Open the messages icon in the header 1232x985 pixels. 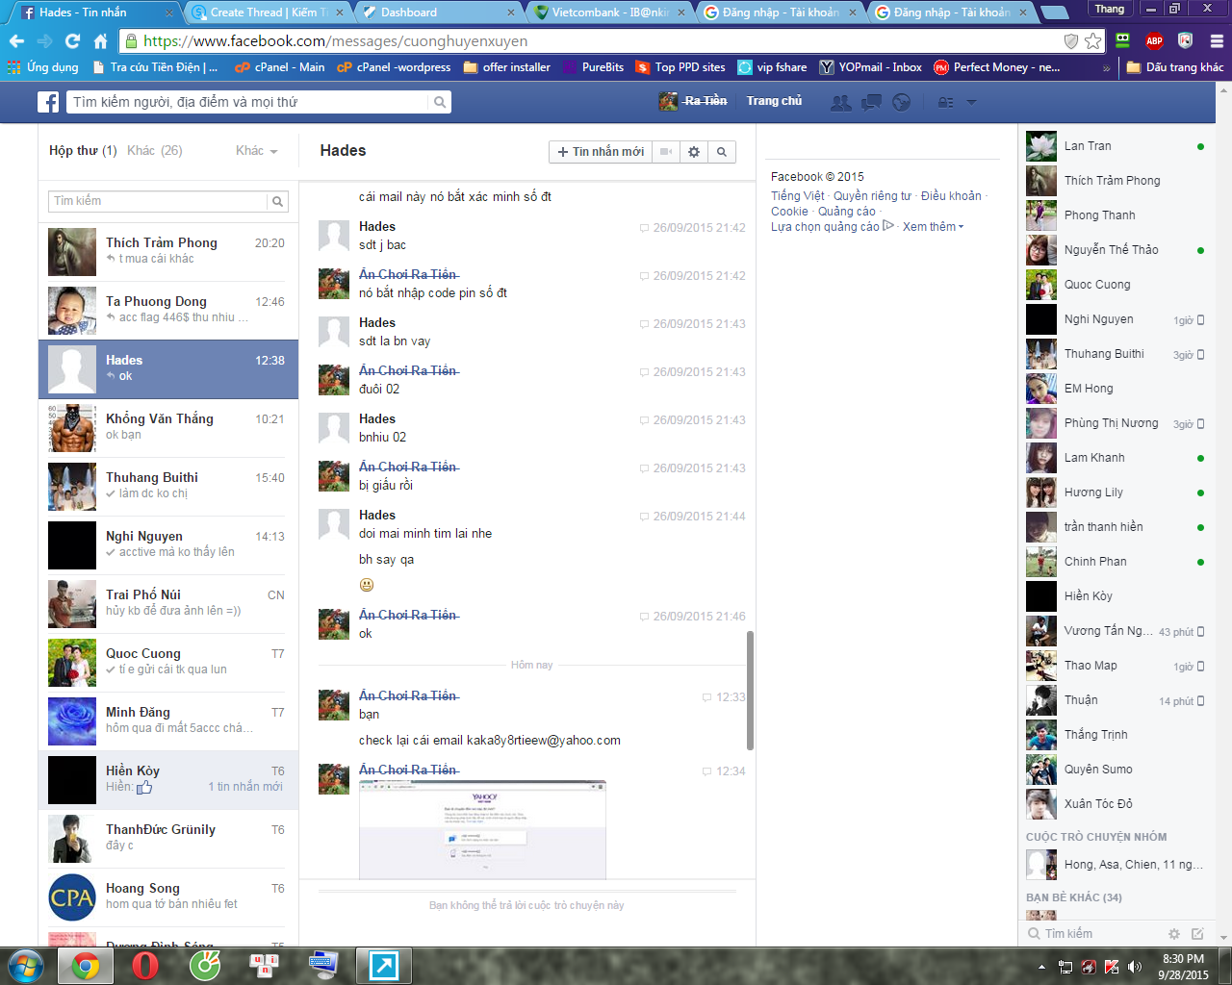click(871, 102)
